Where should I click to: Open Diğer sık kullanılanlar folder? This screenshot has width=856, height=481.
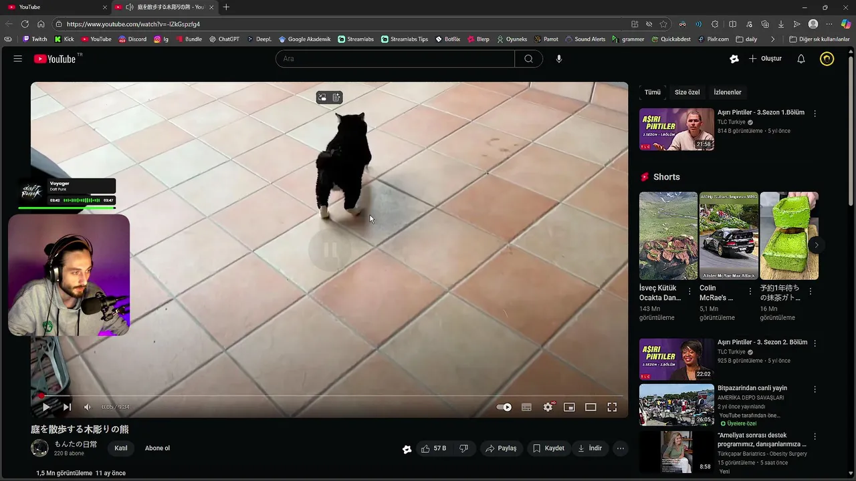coord(819,39)
